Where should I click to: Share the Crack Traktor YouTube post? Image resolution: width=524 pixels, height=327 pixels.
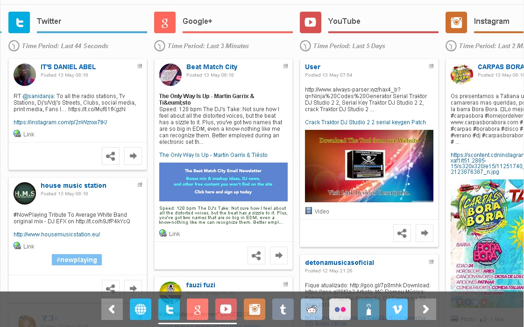coord(402,233)
